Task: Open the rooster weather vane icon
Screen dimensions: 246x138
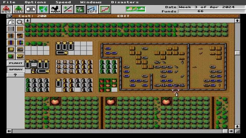Action: point(55,9)
